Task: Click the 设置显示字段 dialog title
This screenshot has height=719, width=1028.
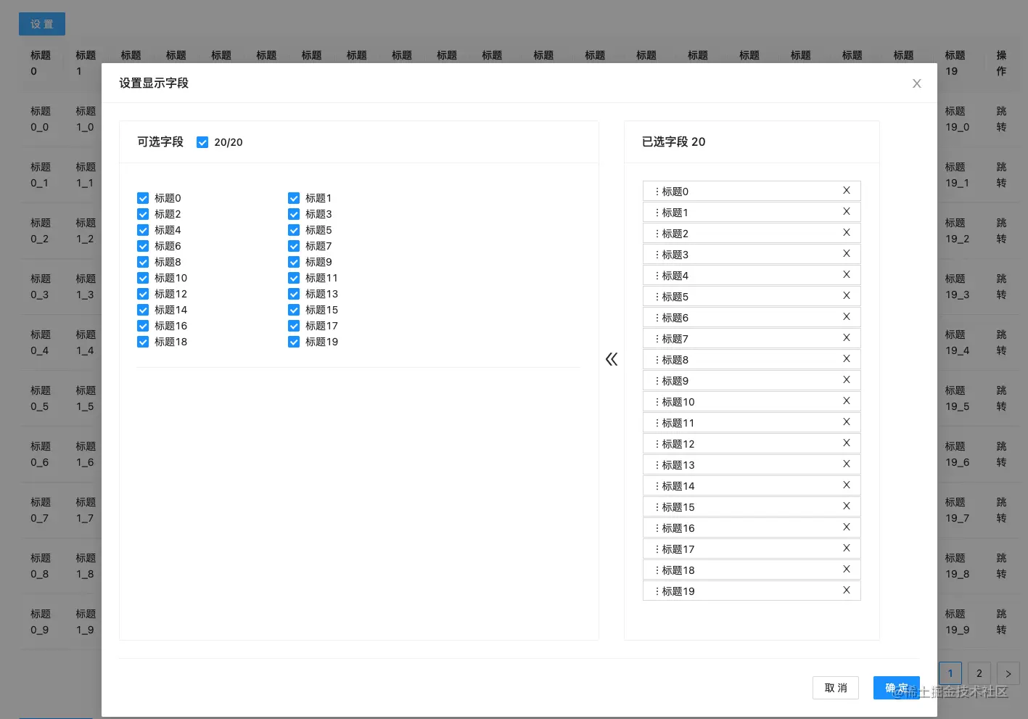Action: point(154,83)
